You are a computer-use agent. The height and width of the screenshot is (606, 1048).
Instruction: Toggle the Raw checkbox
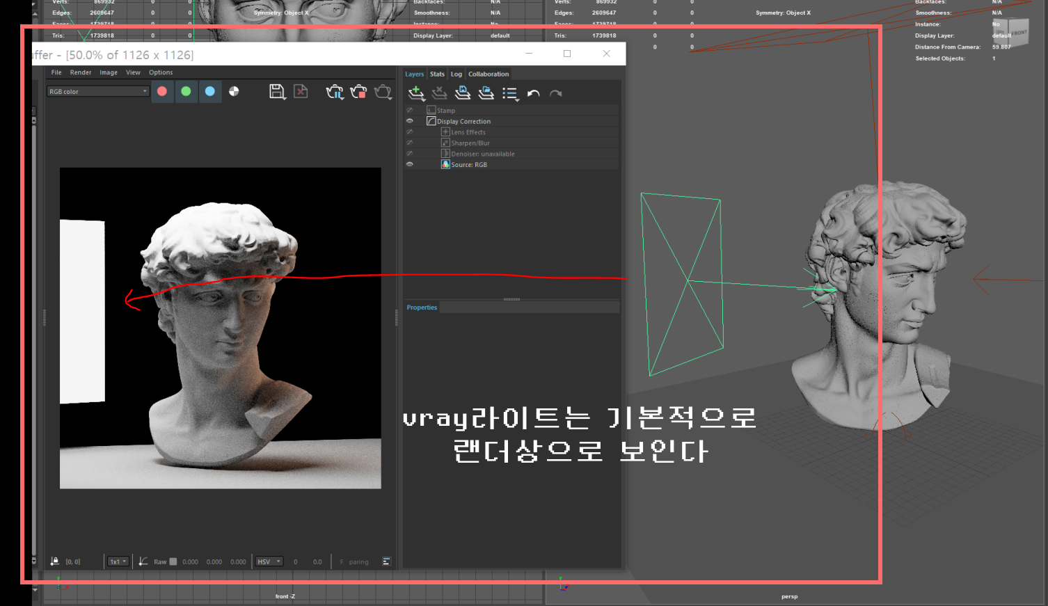pos(173,561)
